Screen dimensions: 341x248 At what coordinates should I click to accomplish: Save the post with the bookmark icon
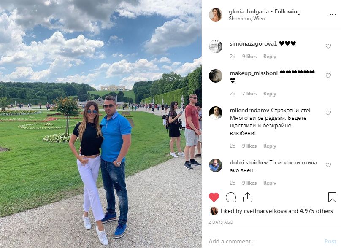pos(332,197)
